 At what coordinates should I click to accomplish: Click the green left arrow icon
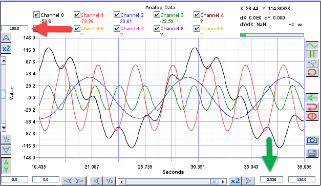(x=312, y=98)
